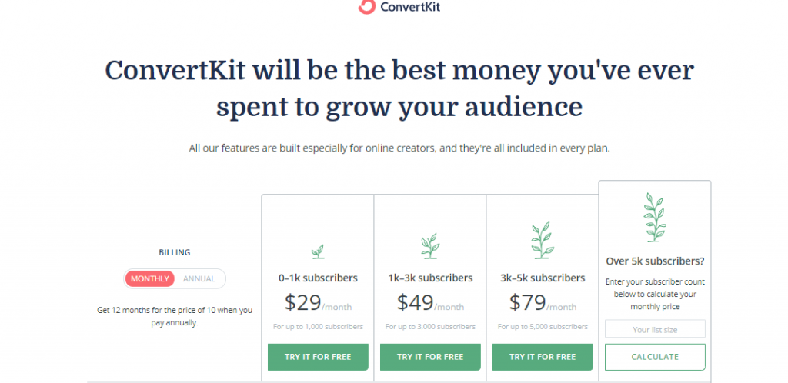The image size is (788, 383).
Task: Click the small sprout icon for 0–1k plan
Action: pos(318,251)
